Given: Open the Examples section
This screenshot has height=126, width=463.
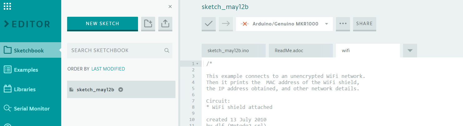Looking at the screenshot, I should [26, 70].
